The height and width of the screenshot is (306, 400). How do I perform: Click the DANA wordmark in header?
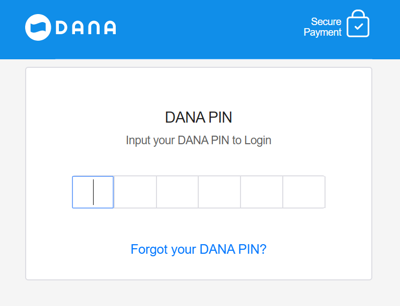coord(86,27)
